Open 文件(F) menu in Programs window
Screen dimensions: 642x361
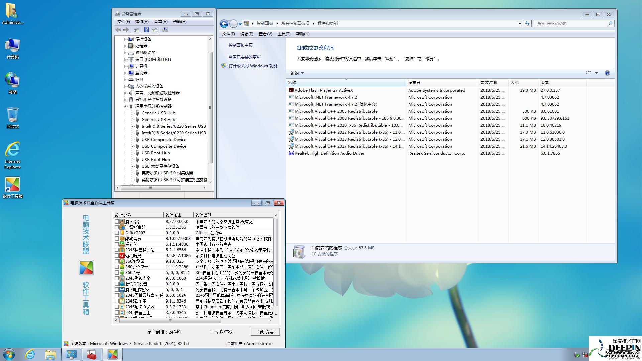[228, 34]
